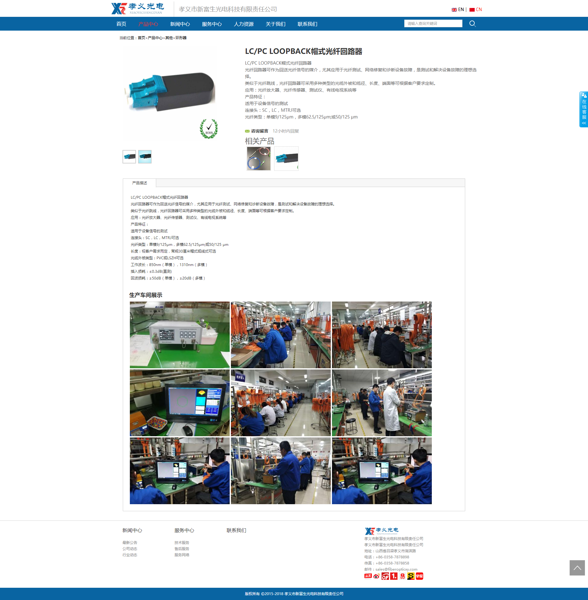Screen dimensions: 588x600
Task: Go to 环形器 in the breadcrumb
Action: (181, 38)
